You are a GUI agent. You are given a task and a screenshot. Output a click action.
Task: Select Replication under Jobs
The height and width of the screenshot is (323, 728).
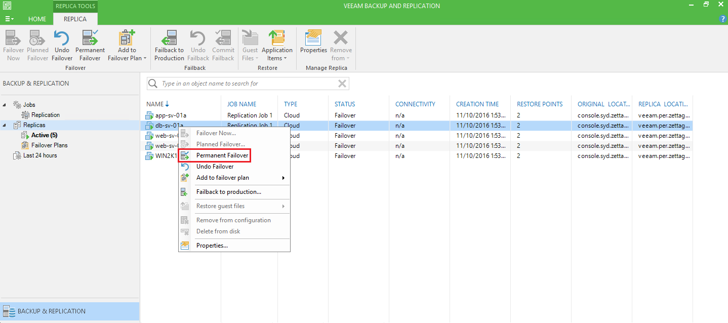[x=46, y=115]
